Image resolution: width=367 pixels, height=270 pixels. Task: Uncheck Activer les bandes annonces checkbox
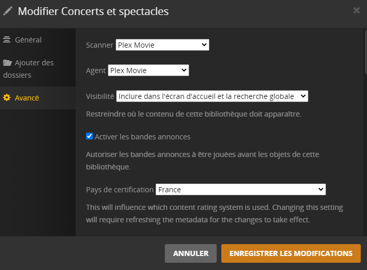[89, 137]
